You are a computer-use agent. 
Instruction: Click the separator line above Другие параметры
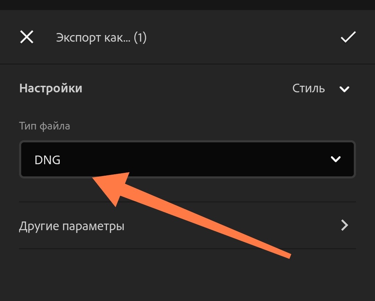point(187,202)
